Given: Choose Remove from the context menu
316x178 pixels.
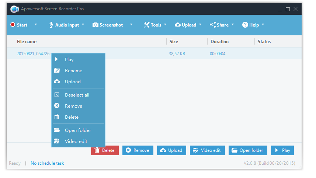Looking at the screenshot, I should coord(79,106).
